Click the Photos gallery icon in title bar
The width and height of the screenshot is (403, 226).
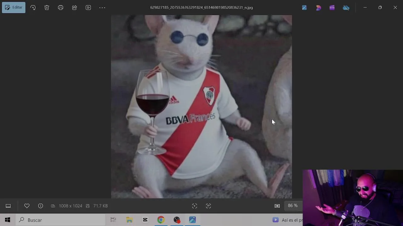click(x=304, y=8)
